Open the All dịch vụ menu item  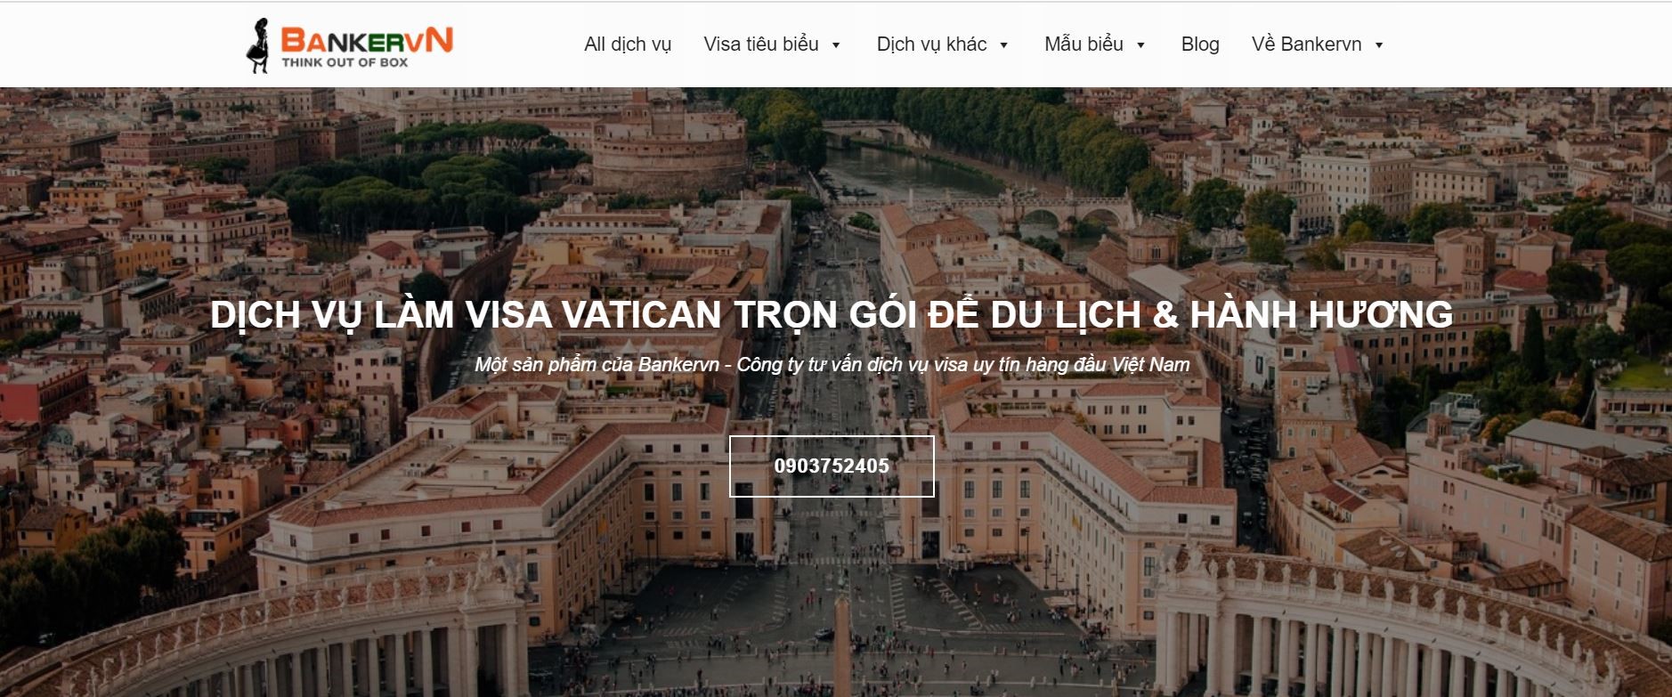(x=628, y=45)
